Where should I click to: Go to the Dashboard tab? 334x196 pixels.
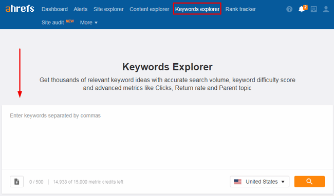(54, 9)
